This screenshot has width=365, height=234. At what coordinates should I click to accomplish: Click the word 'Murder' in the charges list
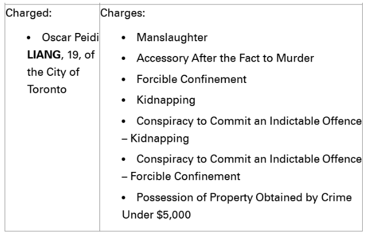(x=295, y=58)
